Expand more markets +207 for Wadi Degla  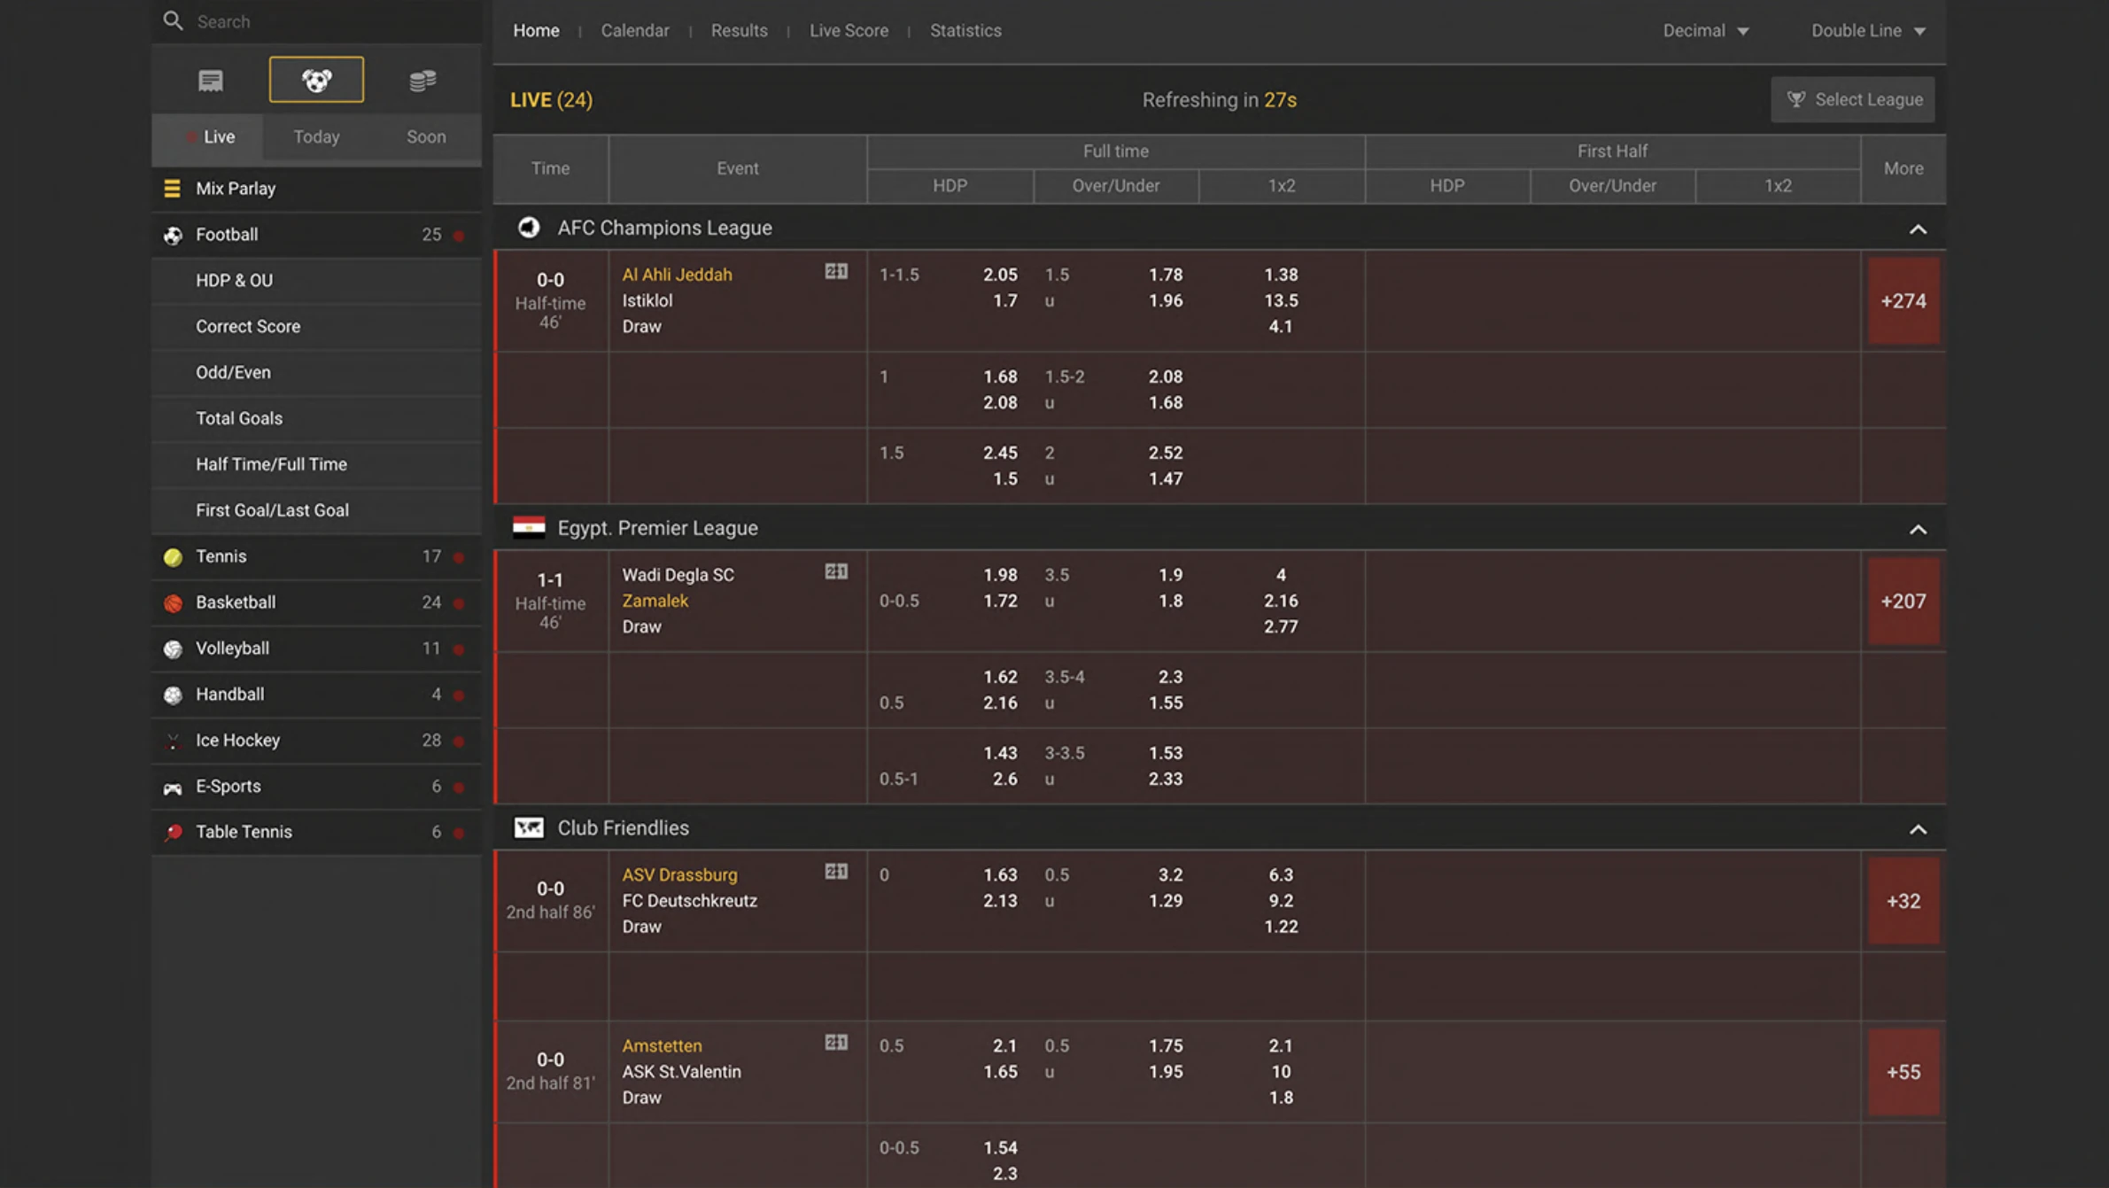[x=1904, y=602]
